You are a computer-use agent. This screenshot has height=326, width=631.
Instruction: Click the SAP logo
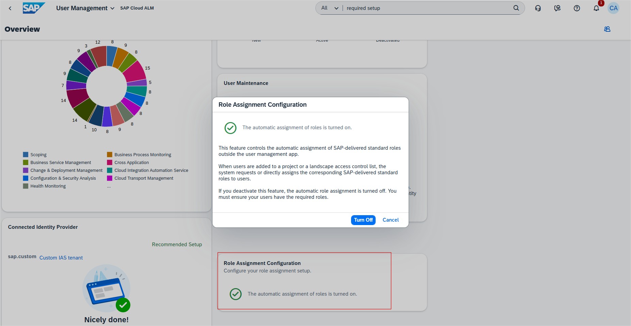point(33,8)
